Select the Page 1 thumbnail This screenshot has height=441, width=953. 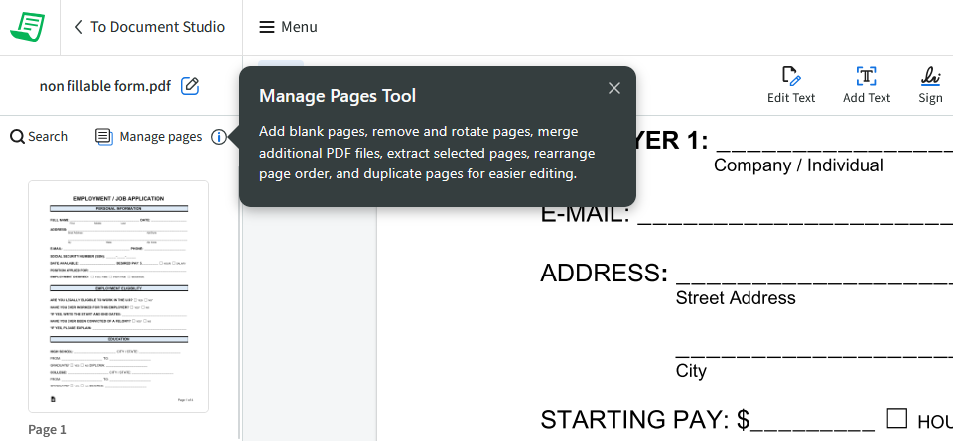click(118, 295)
